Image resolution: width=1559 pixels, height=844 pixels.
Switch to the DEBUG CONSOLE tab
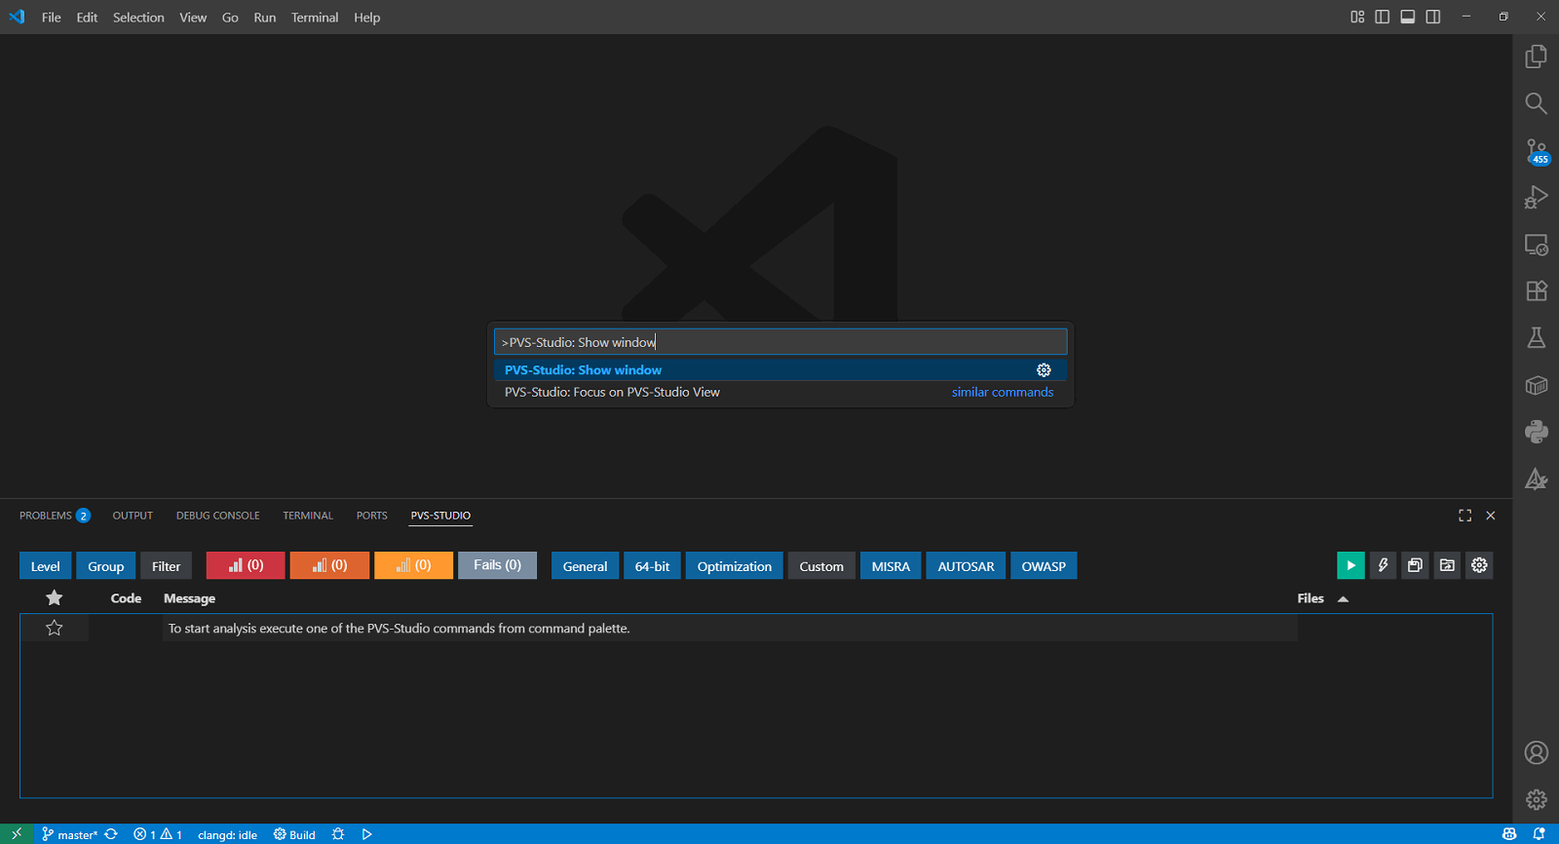click(x=217, y=516)
